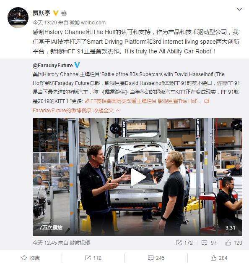
Task: Add post to favorites with 收藏
Action: tap(31, 258)
